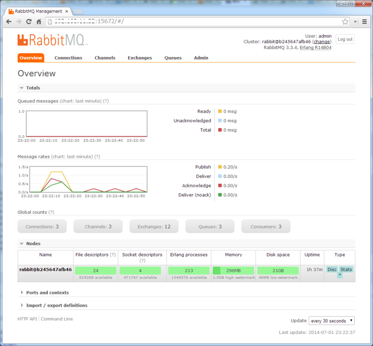373x346 pixels.
Task: Open the Channels tab
Action: pyautogui.click(x=105, y=58)
